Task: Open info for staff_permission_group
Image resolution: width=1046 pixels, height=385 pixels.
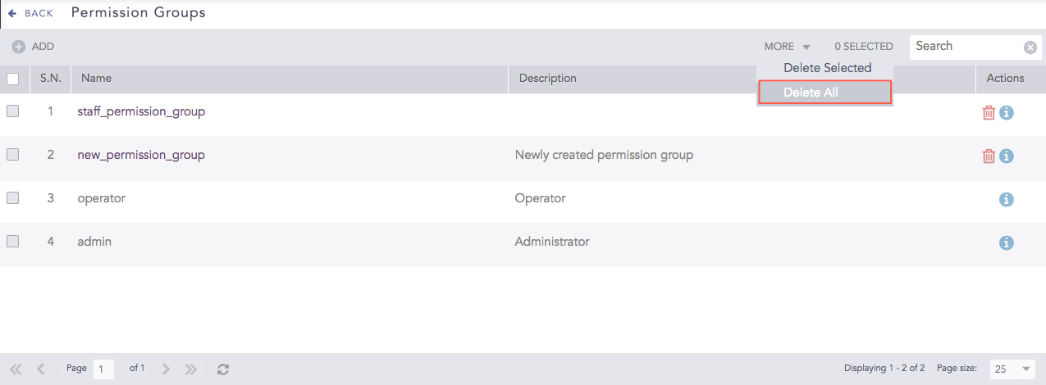Action: pyautogui.click(x=1007, y=112)
